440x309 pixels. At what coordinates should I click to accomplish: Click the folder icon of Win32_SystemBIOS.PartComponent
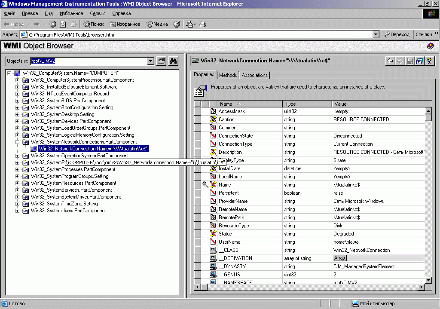coord(25,101)
